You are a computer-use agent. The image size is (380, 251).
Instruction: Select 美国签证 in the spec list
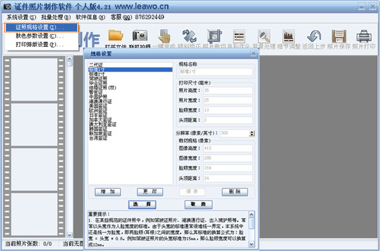(130, 106)
